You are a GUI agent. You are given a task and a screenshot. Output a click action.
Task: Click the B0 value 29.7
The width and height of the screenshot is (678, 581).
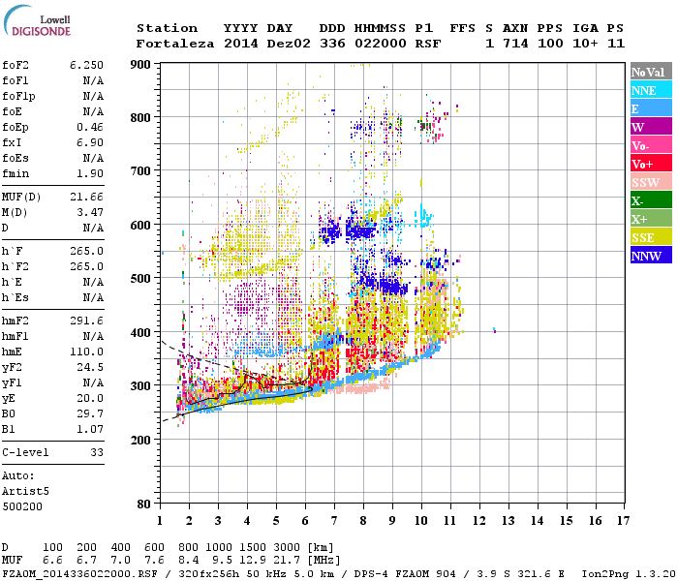coord(90,414)
